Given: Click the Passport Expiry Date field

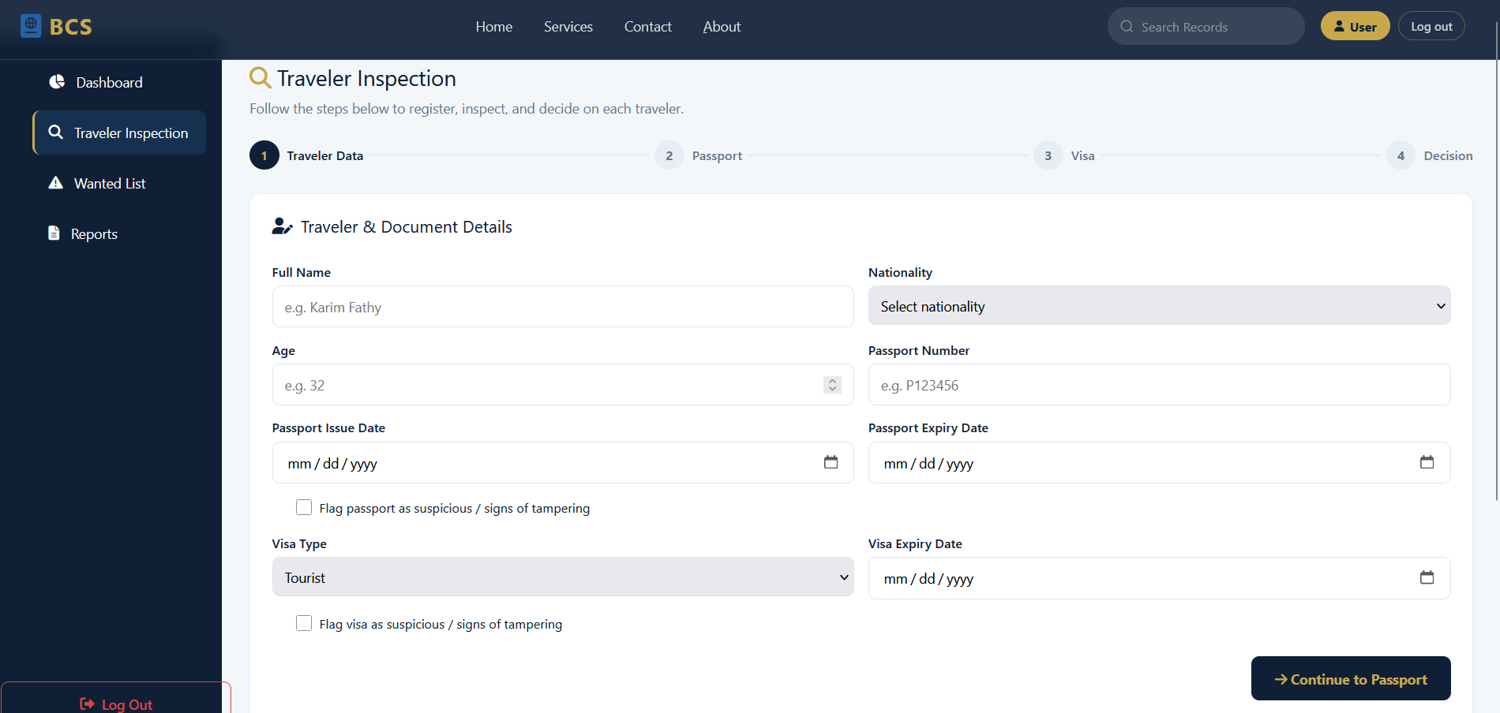Looking at the screenshot, I should (1159, 463).
